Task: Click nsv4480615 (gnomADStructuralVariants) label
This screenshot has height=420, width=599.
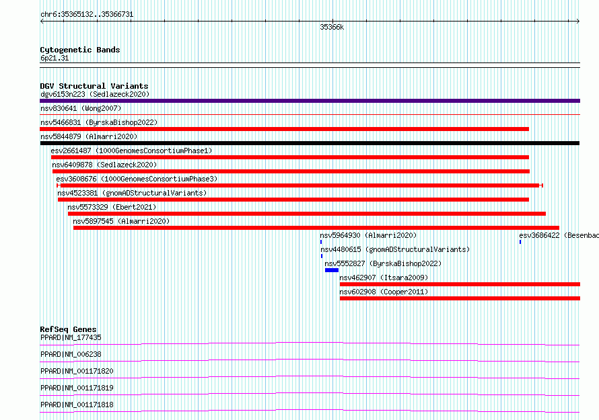Action: (x=395, y=249)
